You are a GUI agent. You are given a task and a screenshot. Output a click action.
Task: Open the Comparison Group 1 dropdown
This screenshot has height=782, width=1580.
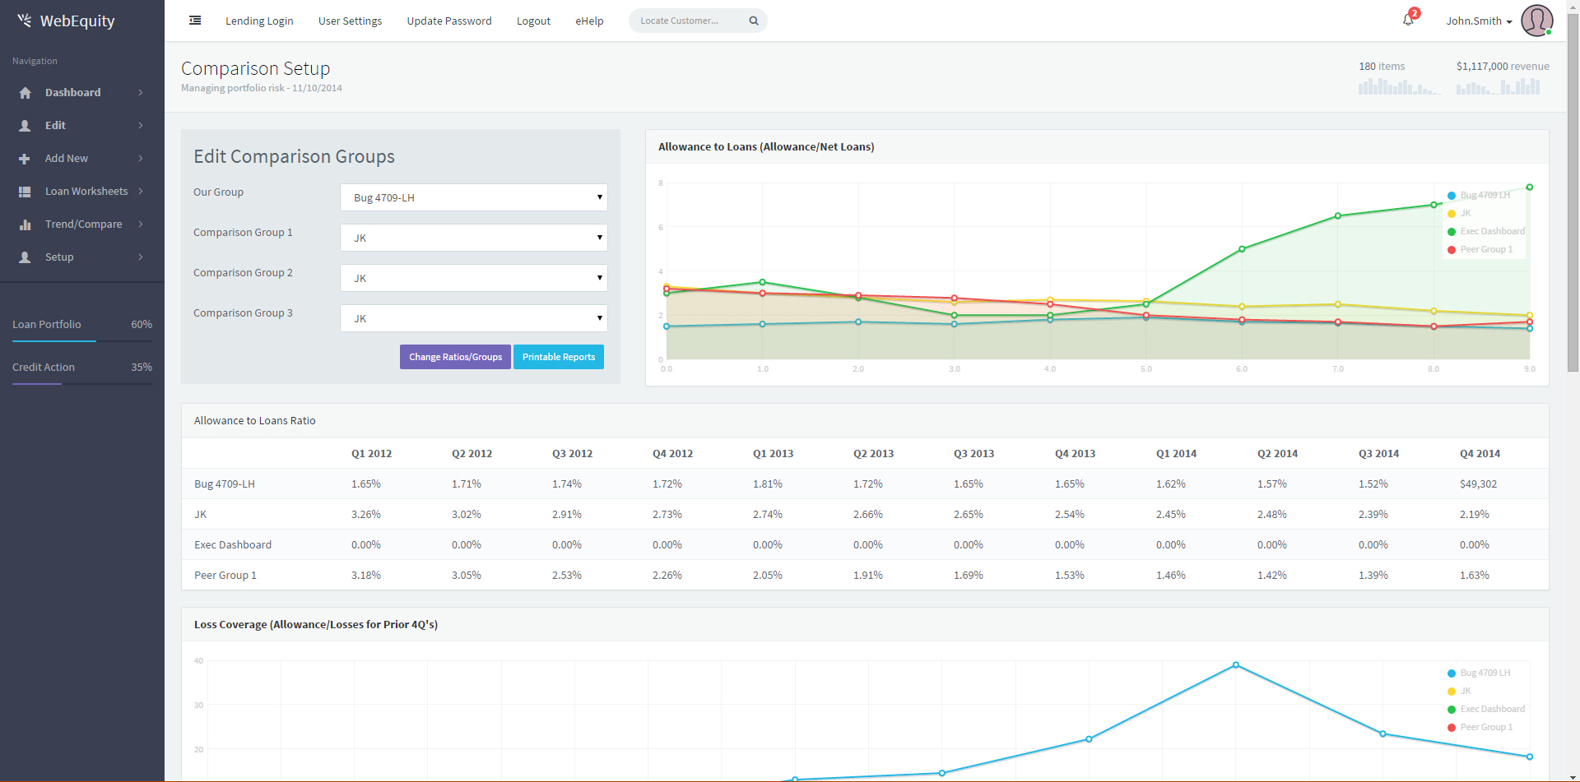(473, 238)
